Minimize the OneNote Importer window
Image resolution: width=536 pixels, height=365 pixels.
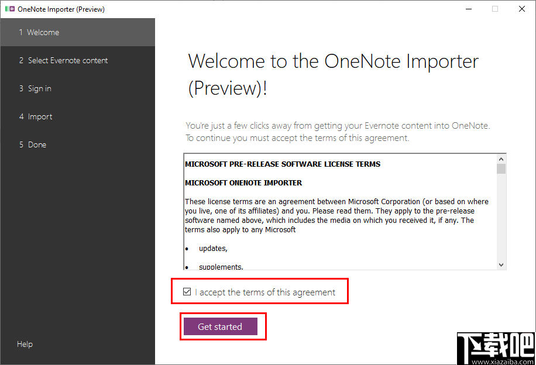[469, 9]
